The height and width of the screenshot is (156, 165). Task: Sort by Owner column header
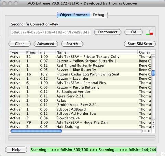tap(146, 52)
